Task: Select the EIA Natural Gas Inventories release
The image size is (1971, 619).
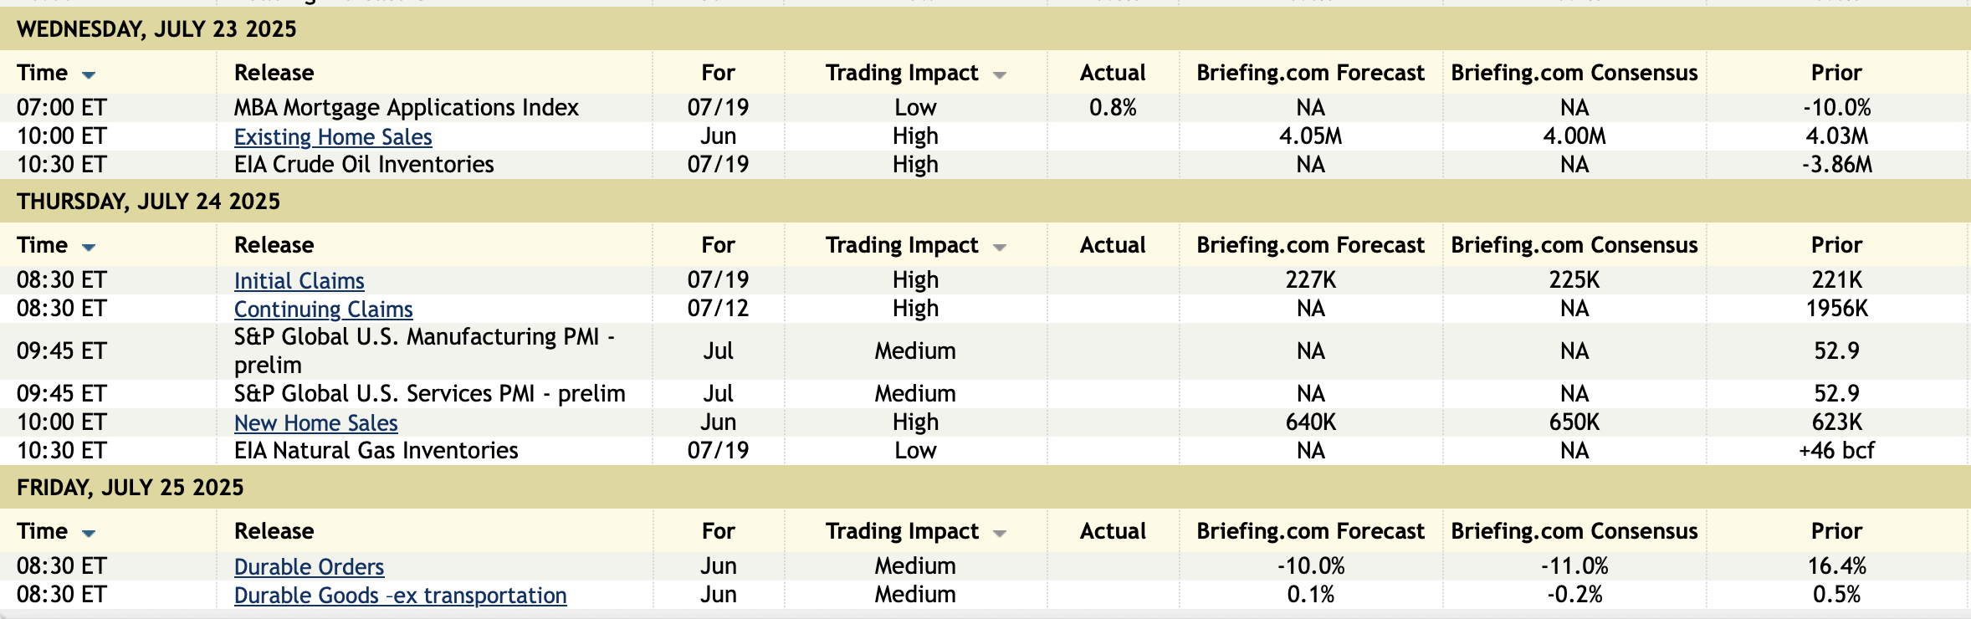Action: (376, 451)
